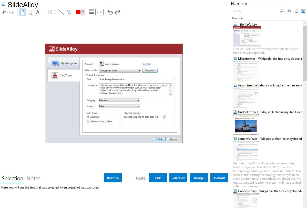The width and height of the screenshot is (307, 208).
Task: Select the straight line tool
Action: (61, 12)
